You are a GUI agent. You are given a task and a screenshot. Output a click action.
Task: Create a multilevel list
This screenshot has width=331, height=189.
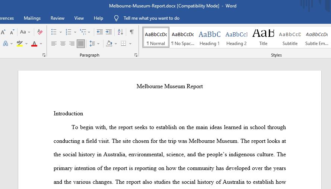click(83, 32)
